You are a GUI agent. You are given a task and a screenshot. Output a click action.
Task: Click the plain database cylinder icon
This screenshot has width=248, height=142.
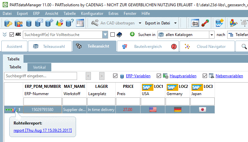pos(29,23)
